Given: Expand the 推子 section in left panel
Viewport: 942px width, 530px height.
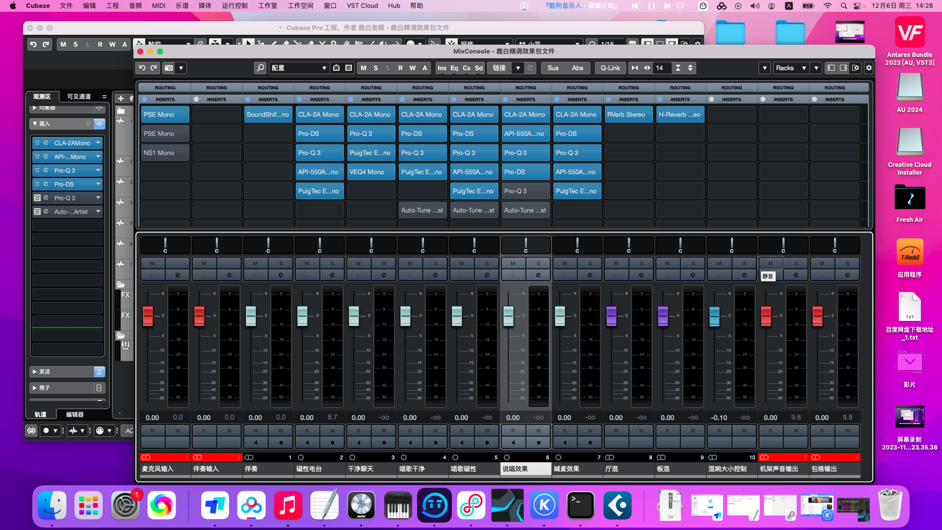Looking at the screenshot, I should [x=36, y=388].
